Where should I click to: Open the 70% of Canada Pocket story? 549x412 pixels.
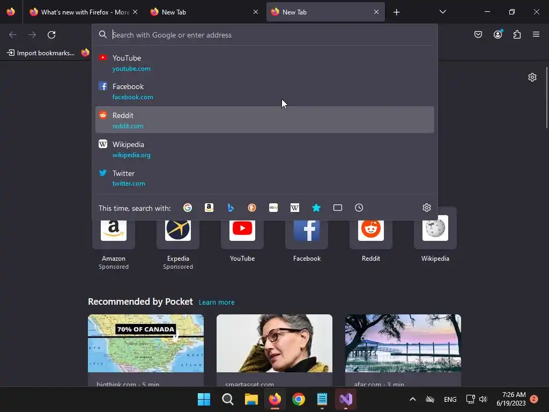click(146, 350)
